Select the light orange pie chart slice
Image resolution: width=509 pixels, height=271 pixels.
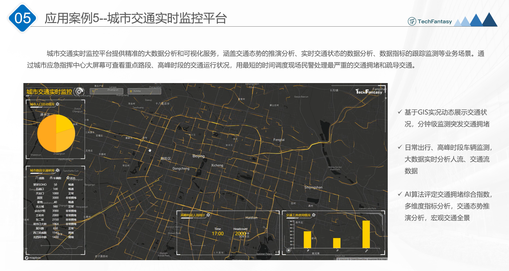65,141
